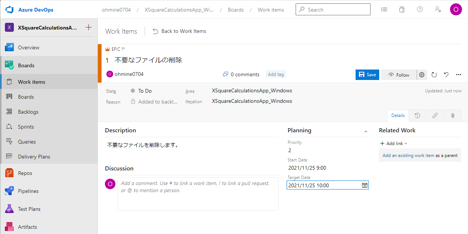Switch to the History tab icon
Image resolution: width=468 pixels, height=234 pixels.
[417, 116]
